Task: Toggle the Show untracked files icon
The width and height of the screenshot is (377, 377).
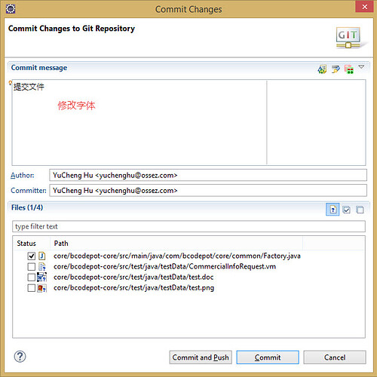Action: coord(333,210)
